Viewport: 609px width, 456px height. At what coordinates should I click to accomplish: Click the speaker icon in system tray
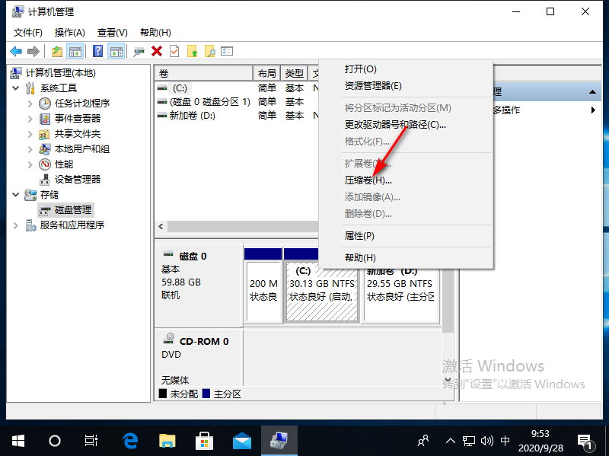[488, 440]
